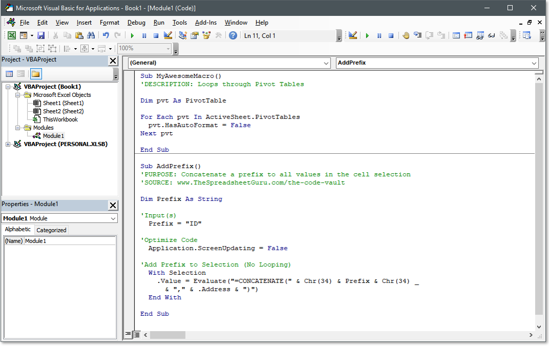Viewport: 549px width, 346px height.
Task: Switch to the Categorized properties tab
Action: [x=51, y=230]
